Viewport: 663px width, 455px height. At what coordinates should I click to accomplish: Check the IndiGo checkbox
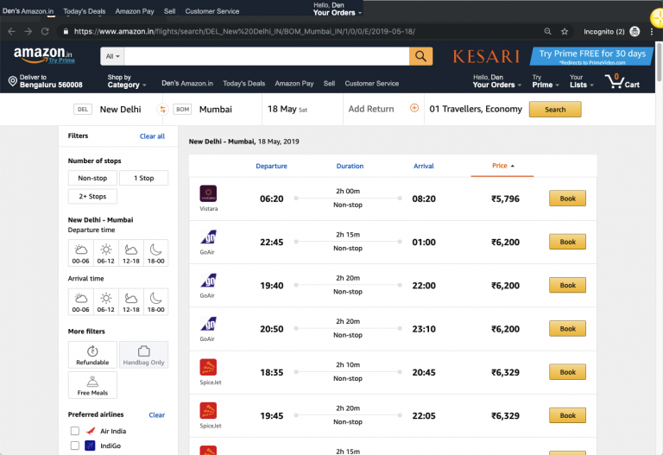point(75,446)
